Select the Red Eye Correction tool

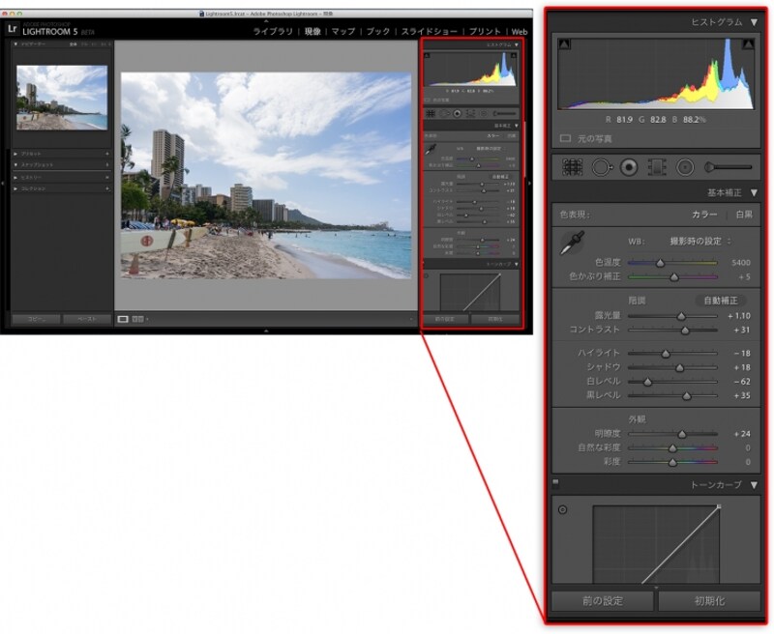tap(629, 167)
